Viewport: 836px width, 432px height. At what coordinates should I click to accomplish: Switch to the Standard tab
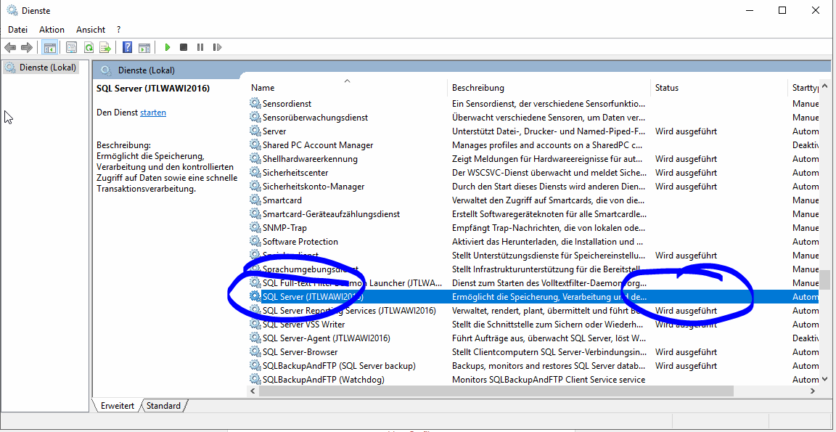click(164, 406)
